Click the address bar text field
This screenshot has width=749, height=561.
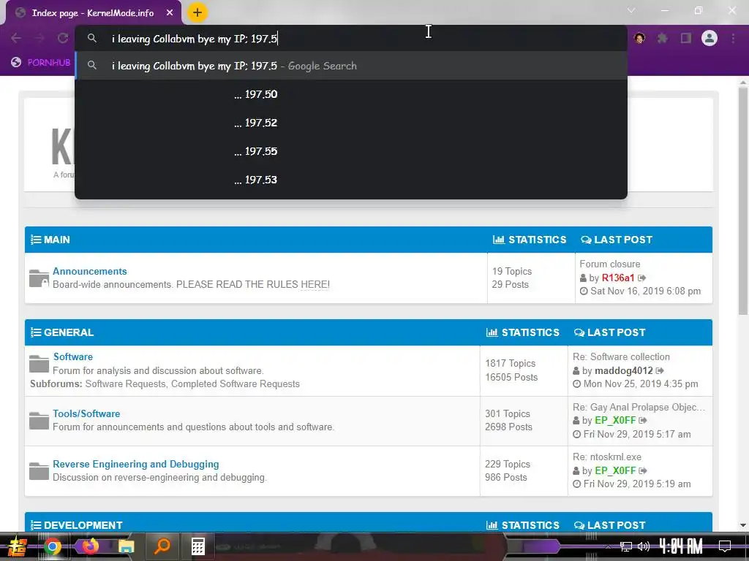[350, 39]
